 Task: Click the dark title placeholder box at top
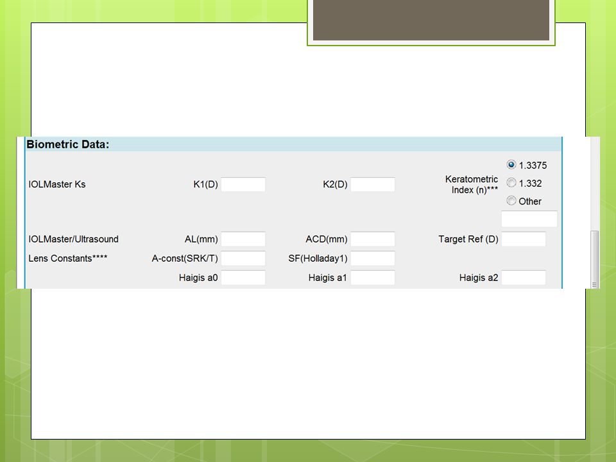[431, 20]
